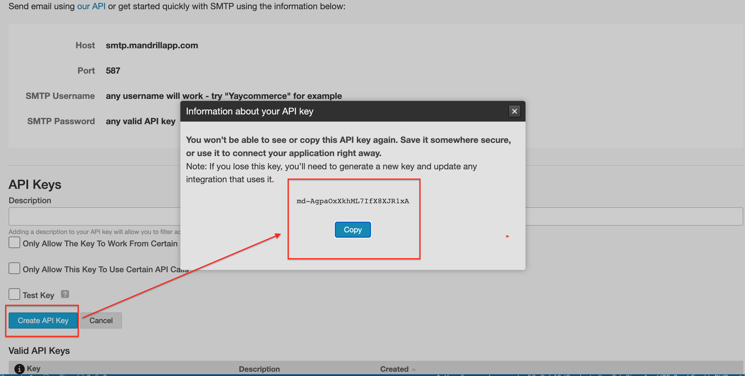
Task: Tick 'Only Allow This Key To Use Certain API Calls'
Action: [14, 268]
